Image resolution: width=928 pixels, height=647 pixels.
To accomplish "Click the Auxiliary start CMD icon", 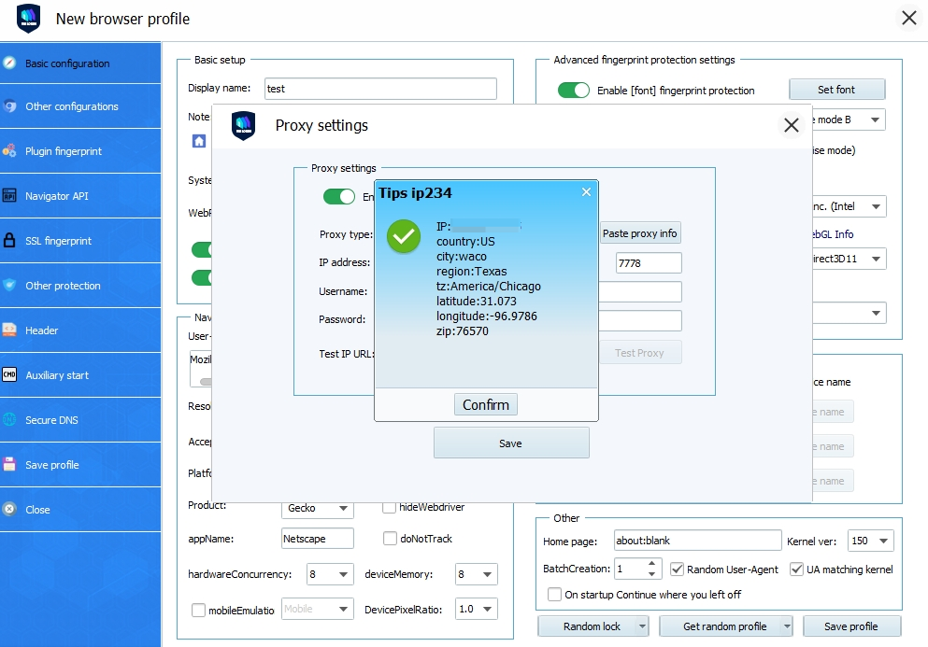I will click(8, 374).
